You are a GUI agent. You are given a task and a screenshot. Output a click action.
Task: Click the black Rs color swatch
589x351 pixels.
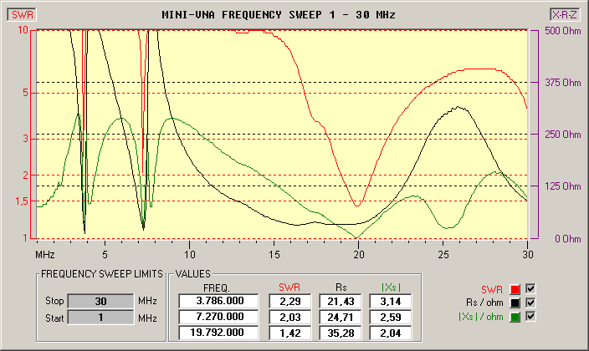tap(515, 303)
